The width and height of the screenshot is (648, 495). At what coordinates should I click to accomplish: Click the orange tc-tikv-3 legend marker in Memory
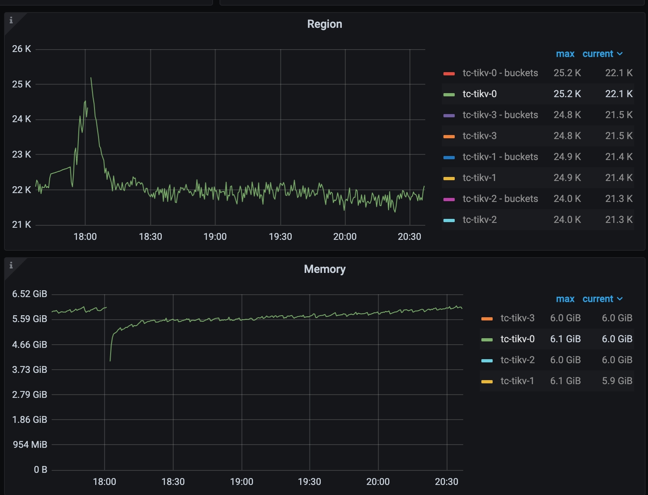click(487, 318)
